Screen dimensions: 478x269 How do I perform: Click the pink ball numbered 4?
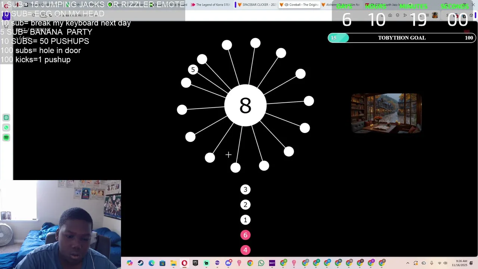245,250
